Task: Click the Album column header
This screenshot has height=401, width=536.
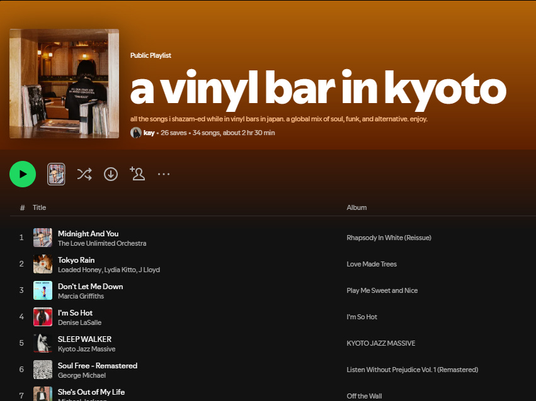Action: 356,207
